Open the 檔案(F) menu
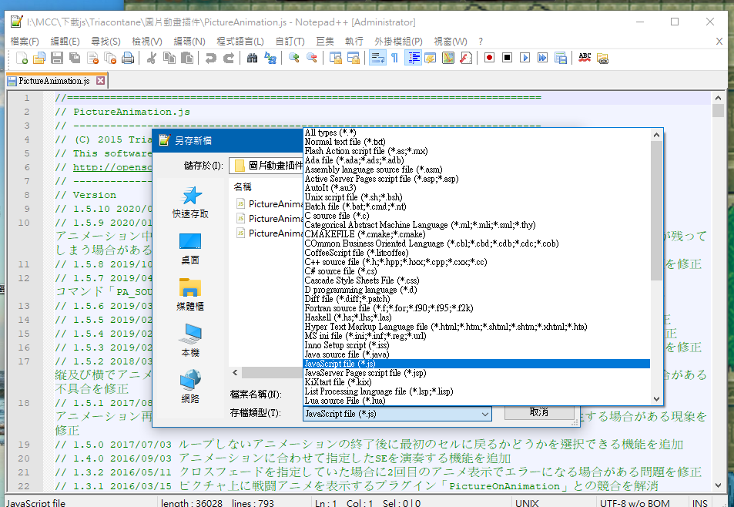Viewport: 734px width, 507px height. tap(25, 41)
